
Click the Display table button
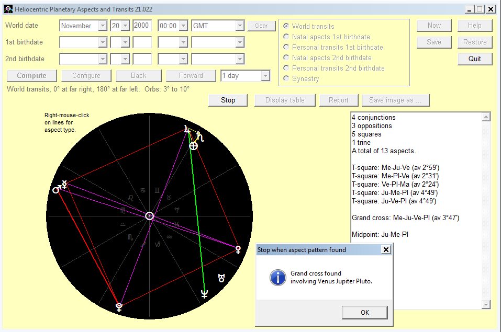285,100
